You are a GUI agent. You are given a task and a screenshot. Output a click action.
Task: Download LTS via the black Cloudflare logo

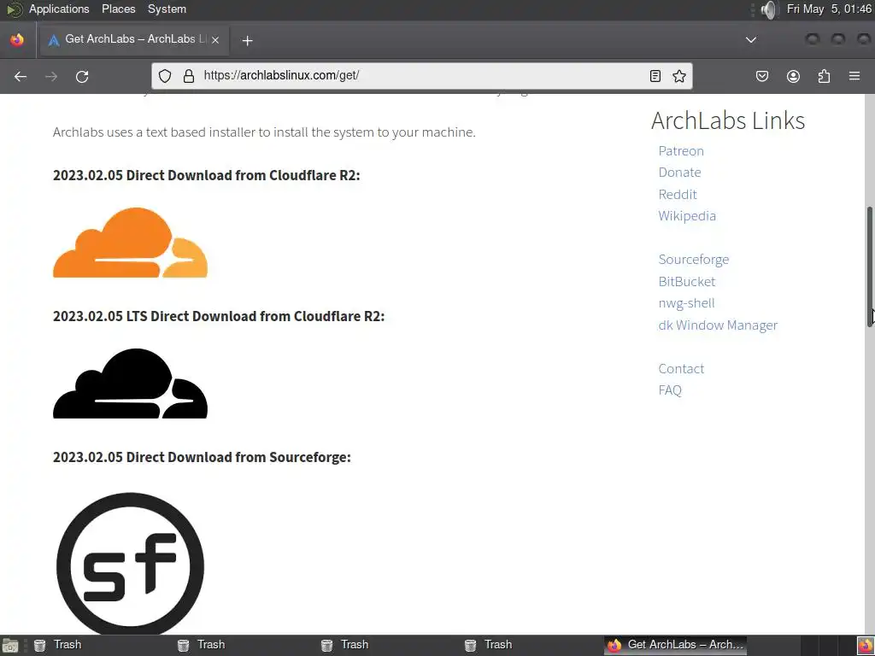(130, 384)
